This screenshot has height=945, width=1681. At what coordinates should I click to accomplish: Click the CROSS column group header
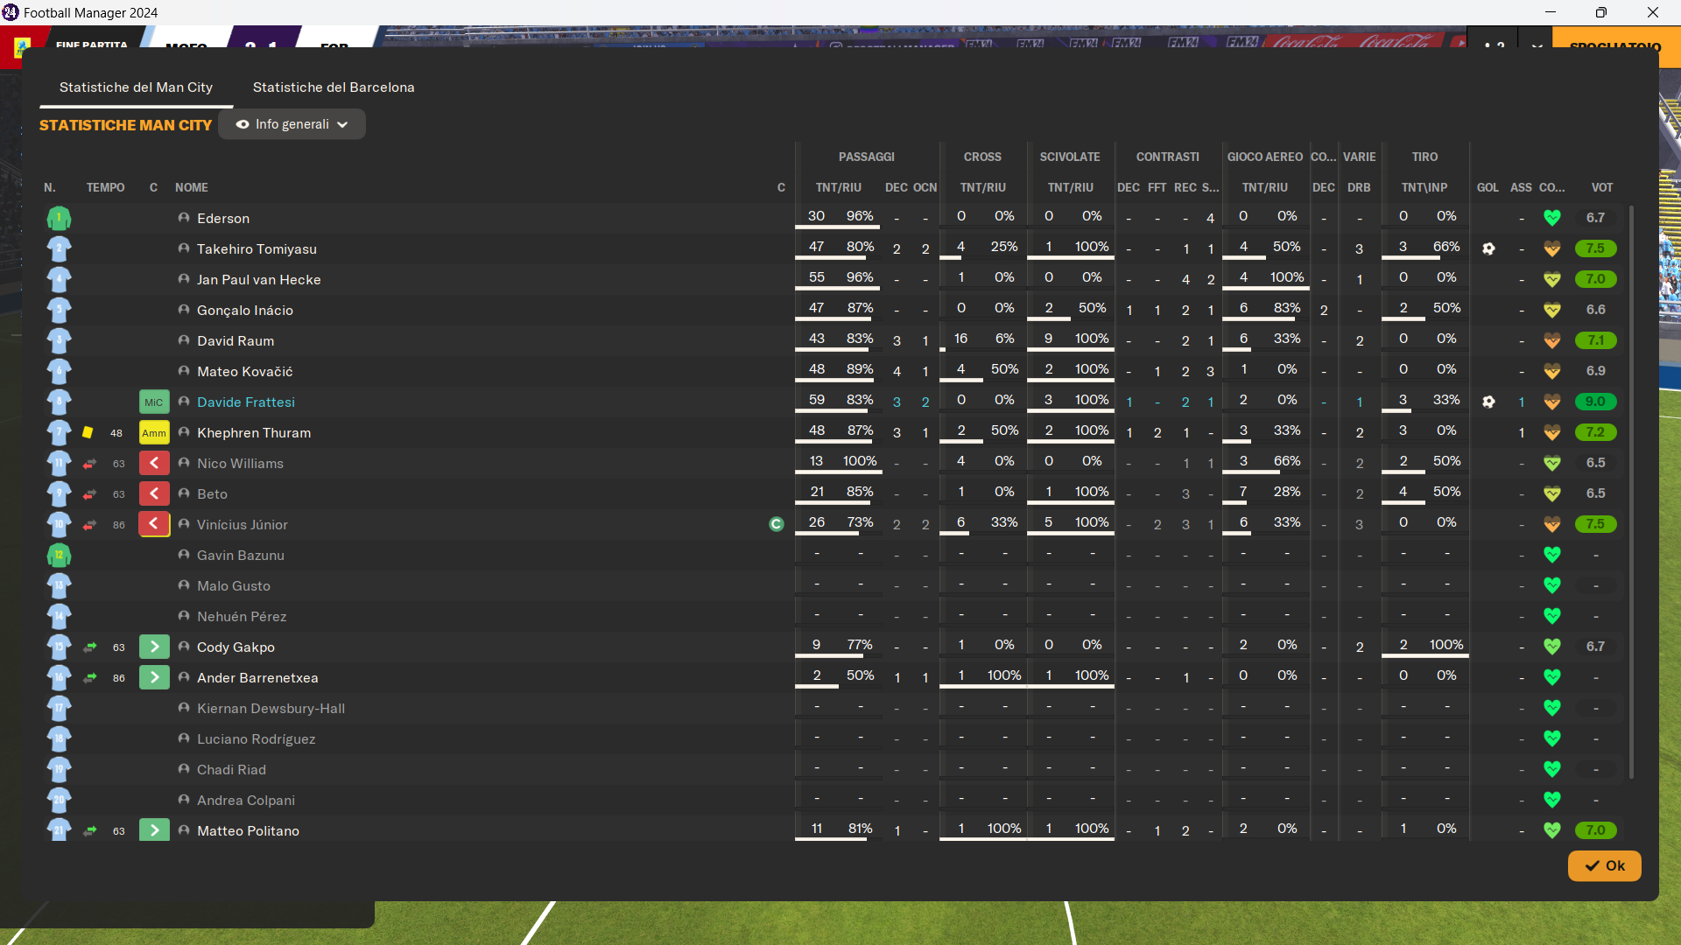coord(982,157)
